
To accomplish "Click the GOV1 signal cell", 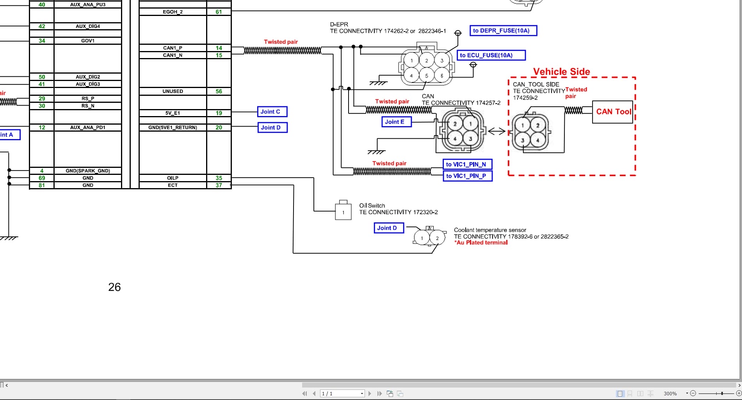I will point(88,41).
